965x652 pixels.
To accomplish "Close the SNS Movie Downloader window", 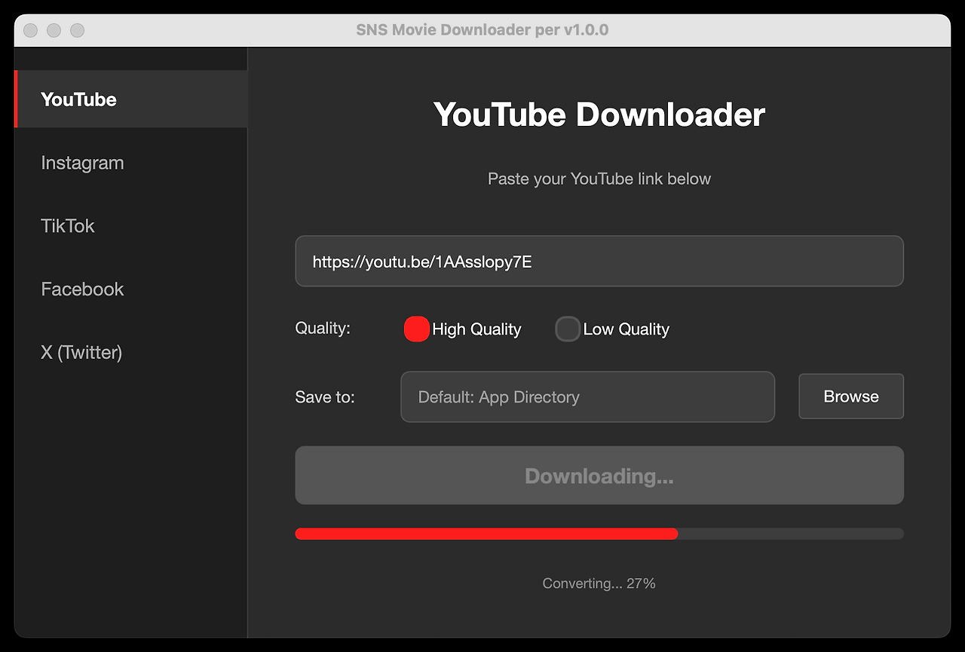I will point(30,30).
